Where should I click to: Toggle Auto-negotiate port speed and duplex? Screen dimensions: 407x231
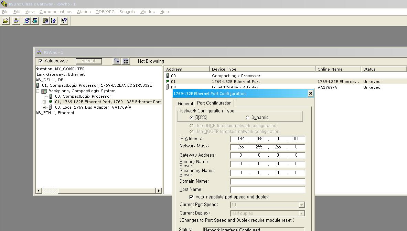coord(191,197)
